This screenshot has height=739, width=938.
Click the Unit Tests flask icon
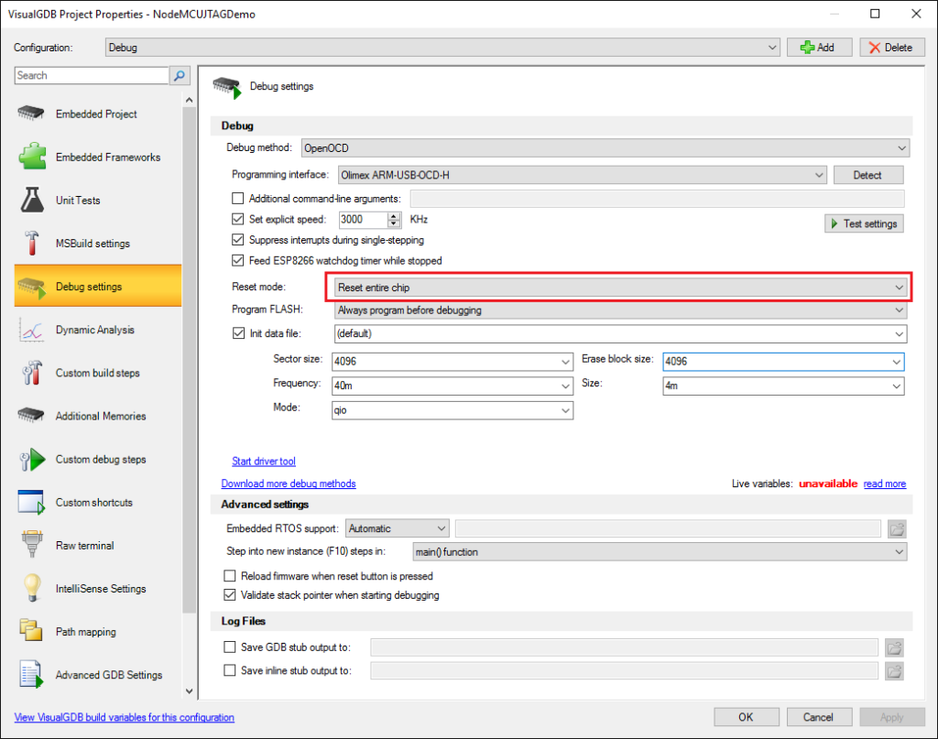(32, 201)
